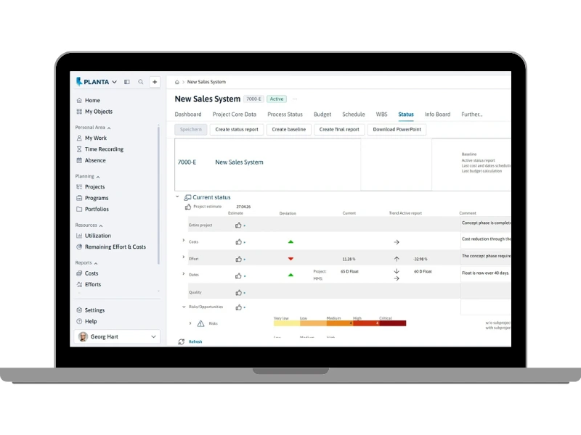Image resolution: width=581 pixels, height=435 pixels.
Task: Click the Refresh link
Action: pyautogui.click(x=195, y=341)
